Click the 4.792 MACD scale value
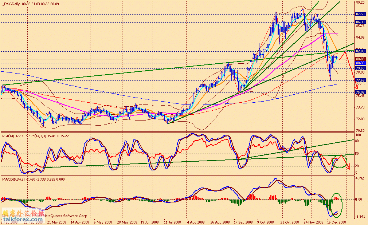368x225 pixels. point(360,178)
